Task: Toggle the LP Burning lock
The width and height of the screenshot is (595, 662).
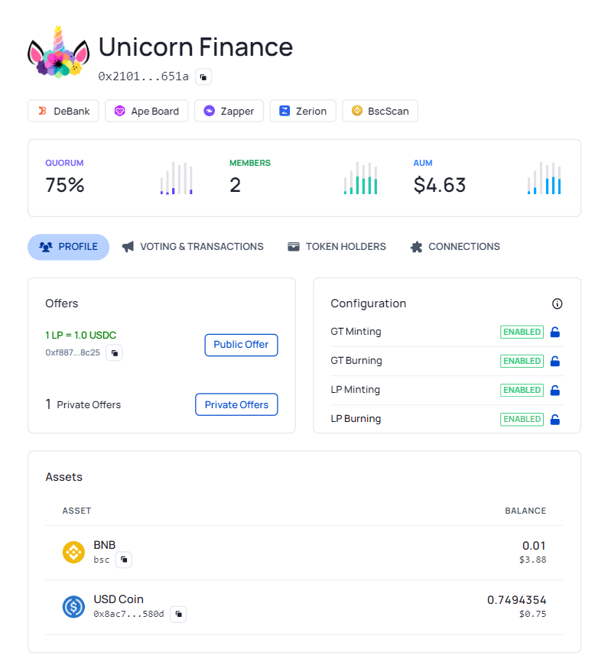Action: point(555,419)
